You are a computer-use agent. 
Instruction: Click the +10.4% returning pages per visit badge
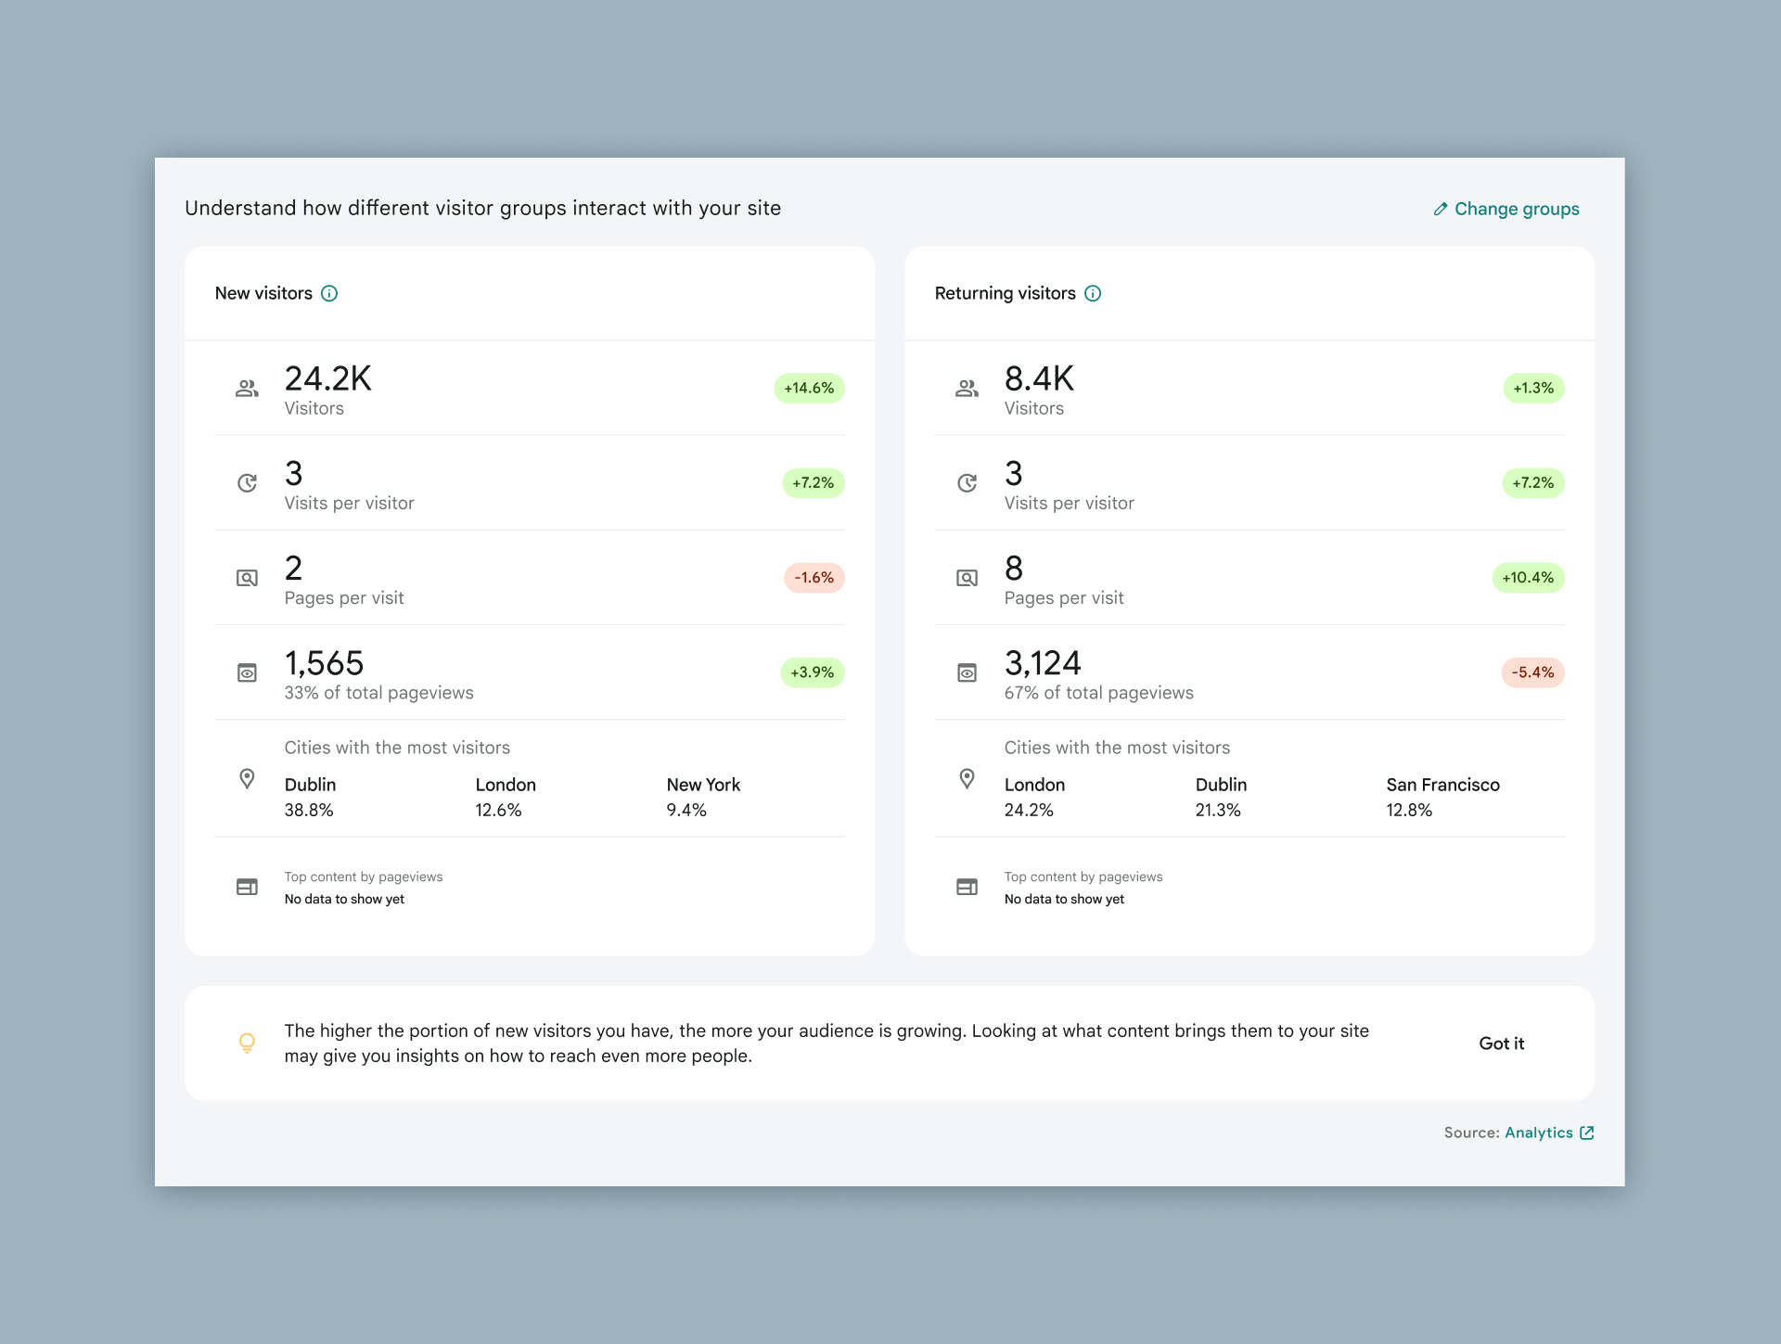(x=1527, y=577)
